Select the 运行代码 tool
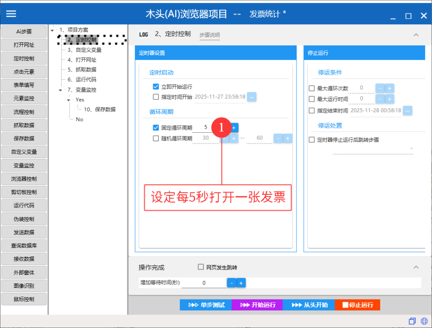 coord(24,206)
